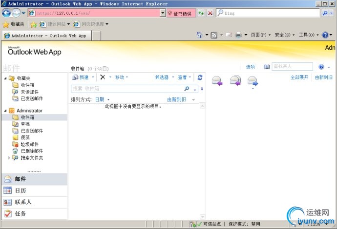
Task: Click the red stop loading icon
Action: pyautogui.click(x=210, y=13)
